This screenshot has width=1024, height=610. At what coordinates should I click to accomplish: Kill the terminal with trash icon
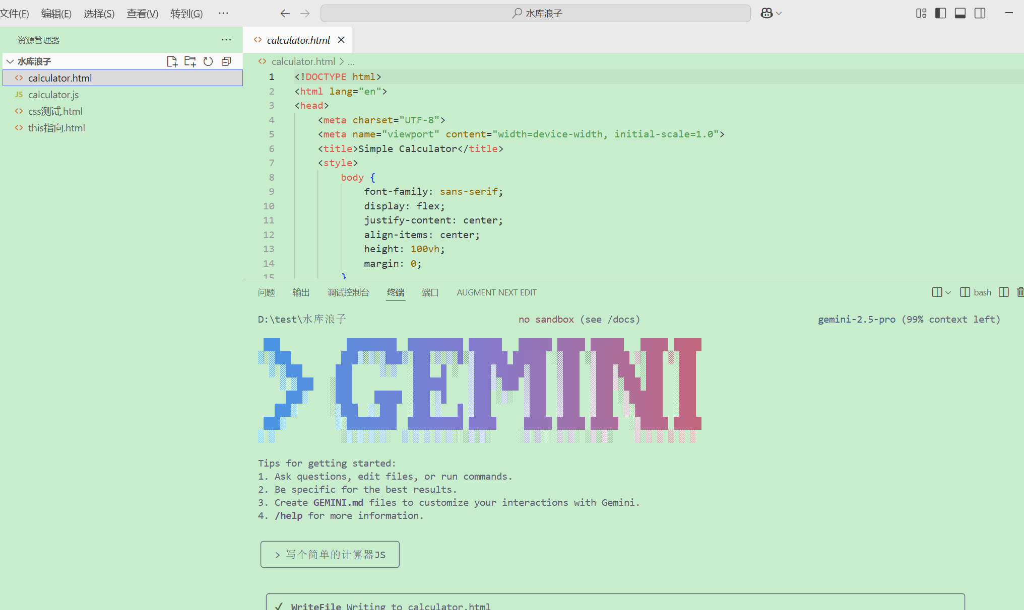(x=1020, y=292)
